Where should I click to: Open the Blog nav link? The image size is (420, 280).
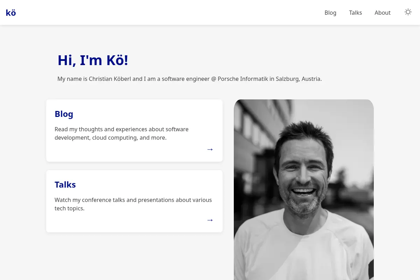(330, 13)
